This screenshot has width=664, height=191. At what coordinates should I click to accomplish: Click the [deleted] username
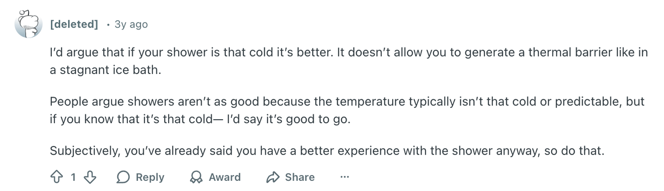point(74,24)
